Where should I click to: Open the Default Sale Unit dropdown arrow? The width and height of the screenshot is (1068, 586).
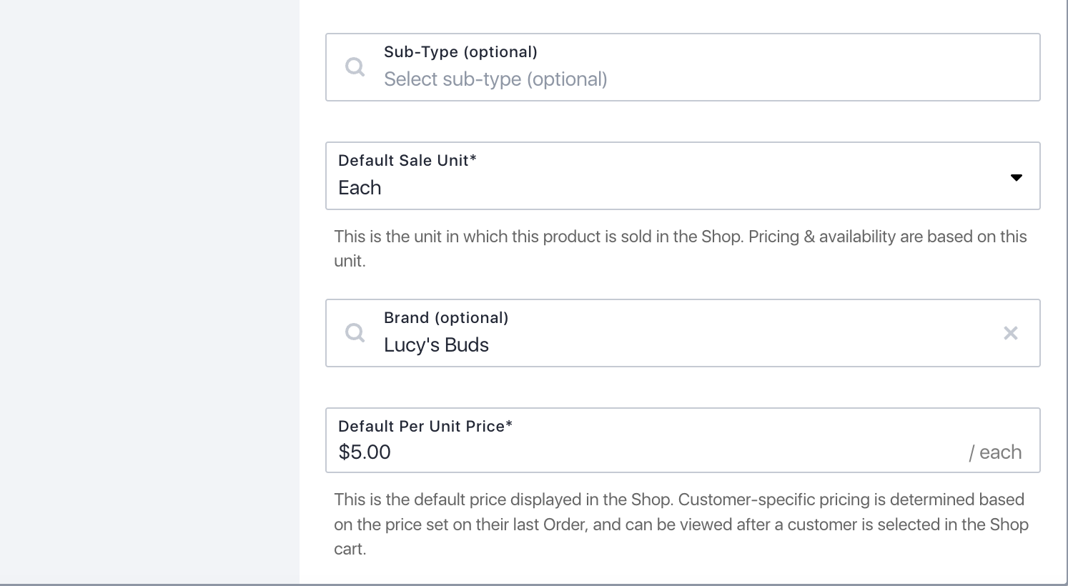(x=1016, y=177)
